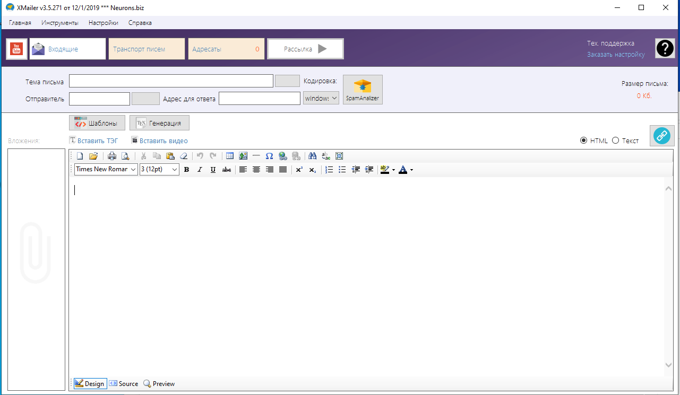This screenshot has width=680, height=395.
Task: Open the black question mark help
Action: coord(665,49)
